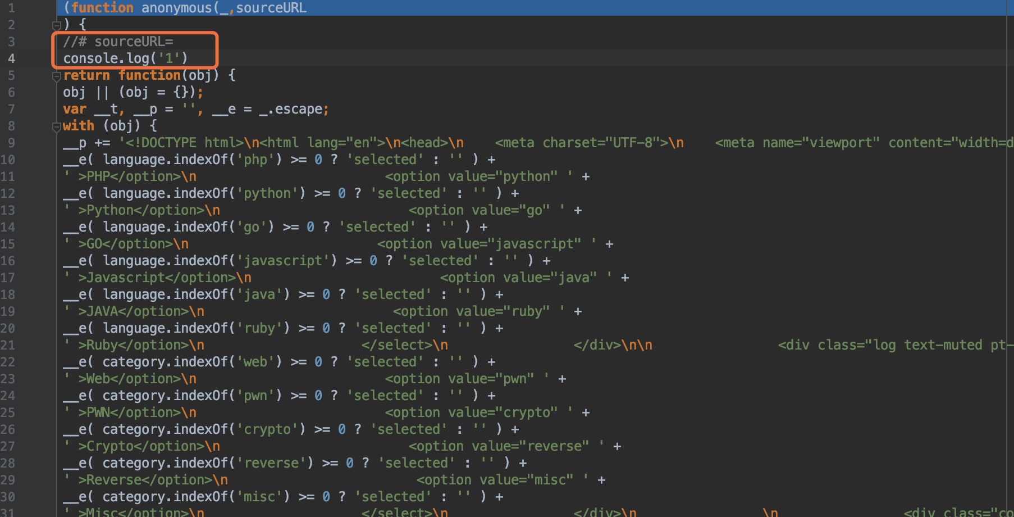
Task: Click the highlighted line number 4 in gutter
Action: point(11,58)
